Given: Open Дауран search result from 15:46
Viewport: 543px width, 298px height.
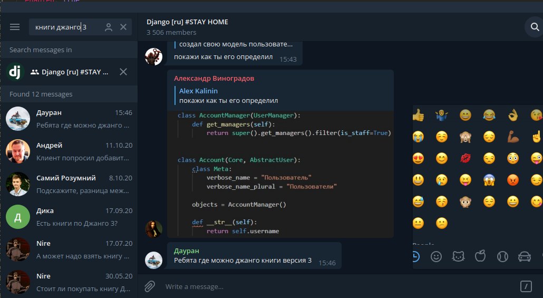Looking at the screenshot, I should click(69, 119).
